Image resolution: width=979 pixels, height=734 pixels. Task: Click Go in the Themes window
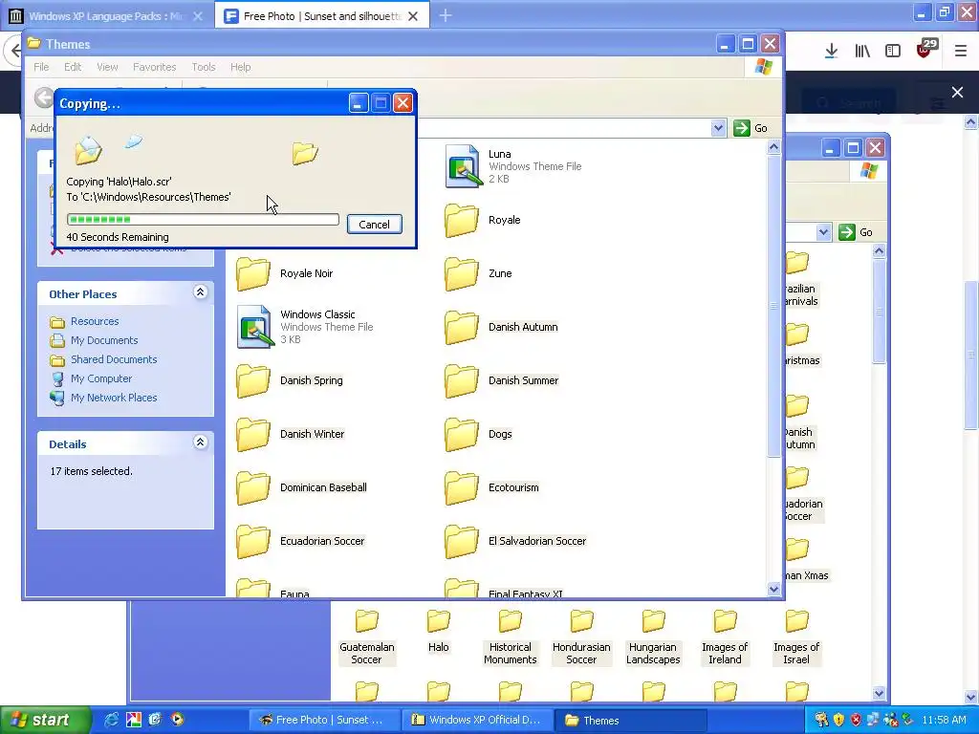pos(751,128)
